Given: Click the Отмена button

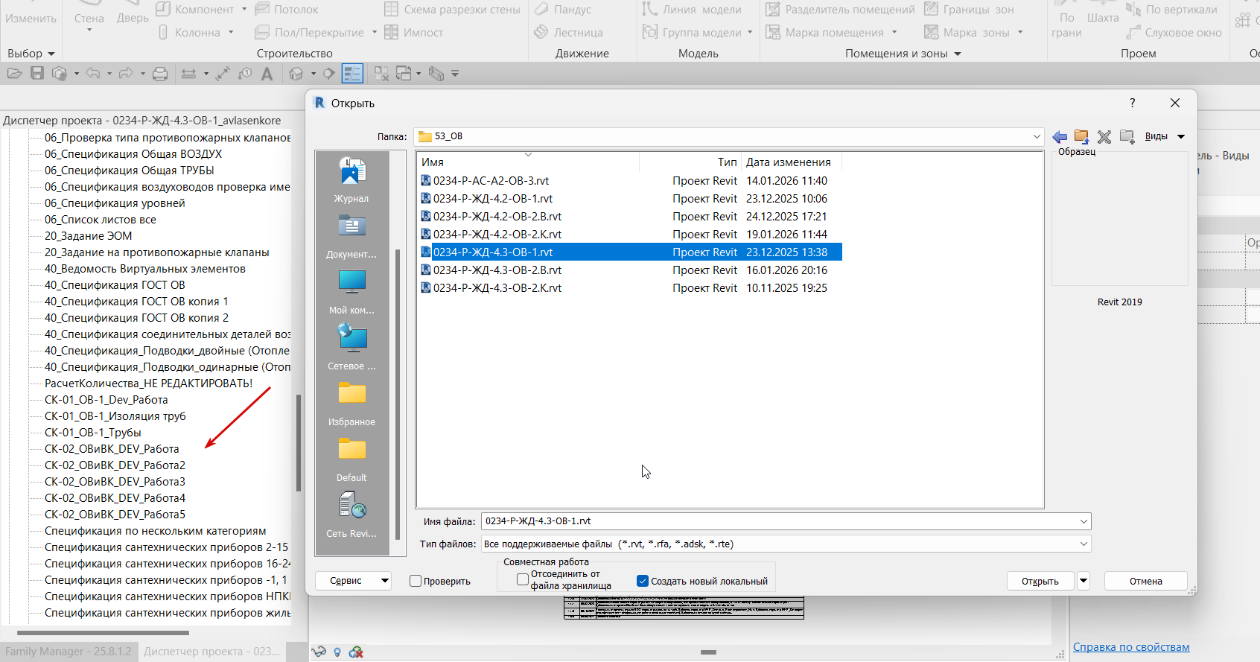Looking at the screenshot, I should point(1145,581).
